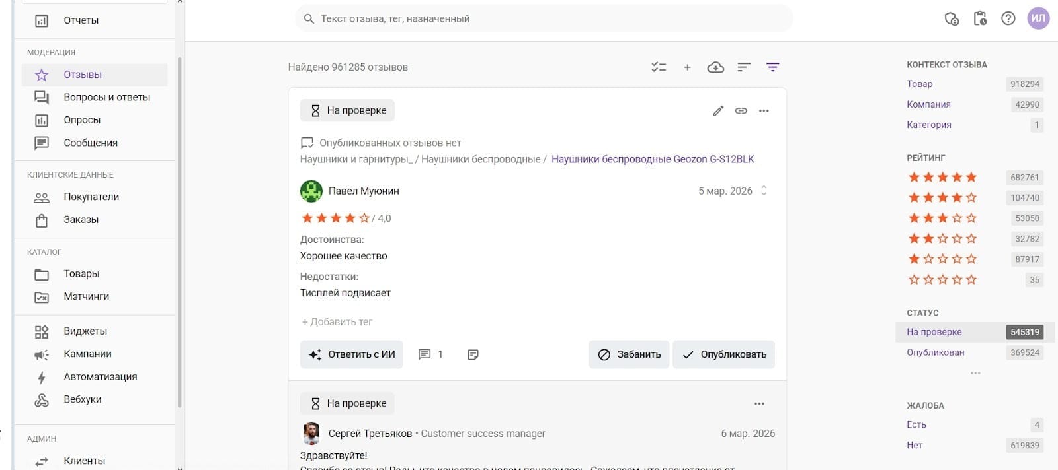The width and height of the screenshot is (1058, 470).
Task: Expand more status options via the ellipsis
Action: [x=975, y=373]
